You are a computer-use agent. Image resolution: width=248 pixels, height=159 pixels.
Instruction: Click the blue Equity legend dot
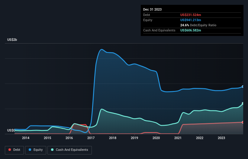(x=30, y=150)
